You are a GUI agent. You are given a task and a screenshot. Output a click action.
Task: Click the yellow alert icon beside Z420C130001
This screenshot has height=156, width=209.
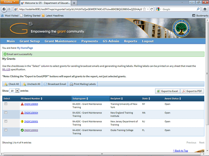click(x=22, y=122)
